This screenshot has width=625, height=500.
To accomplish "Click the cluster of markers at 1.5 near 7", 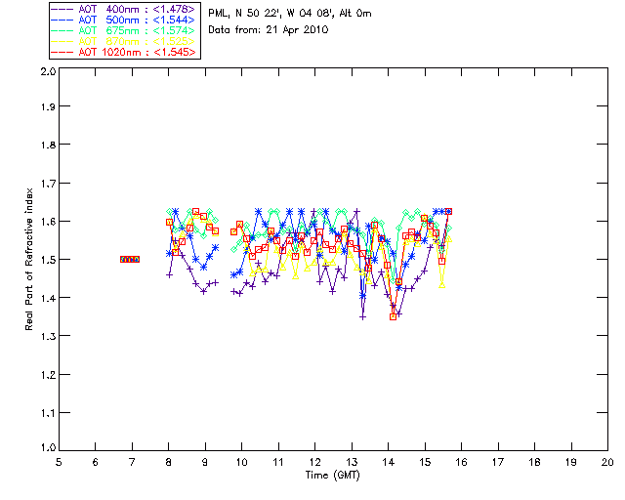I will click(130, 259).
